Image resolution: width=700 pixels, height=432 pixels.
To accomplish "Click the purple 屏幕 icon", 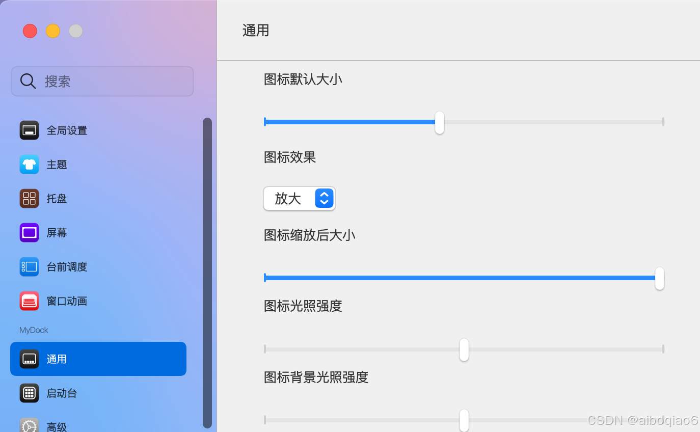I will [29, 233].
